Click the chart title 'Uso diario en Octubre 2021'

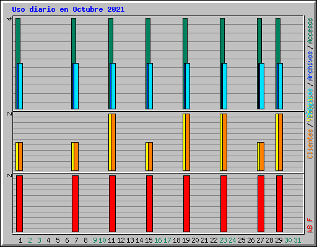[x=68, y=9]
